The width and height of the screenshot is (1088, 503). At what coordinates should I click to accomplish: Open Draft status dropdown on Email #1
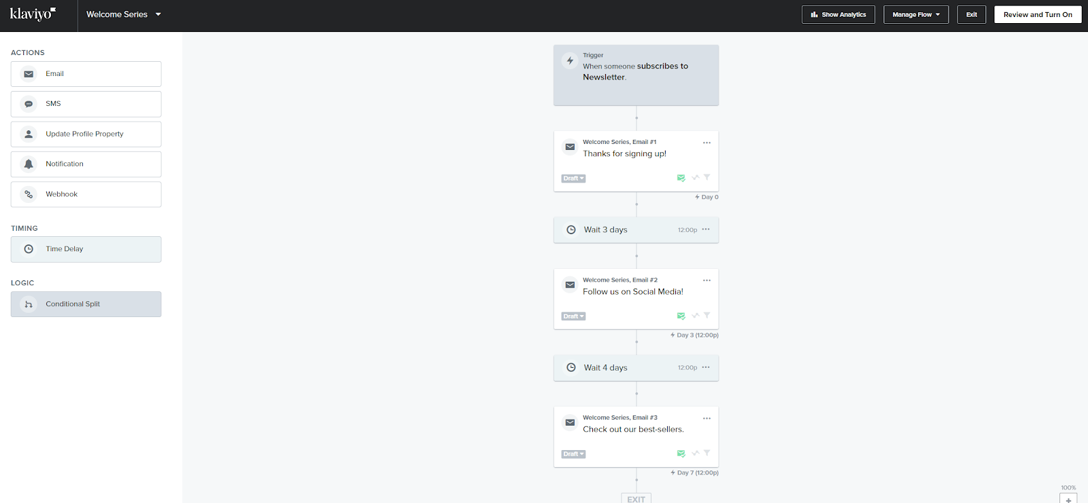coord(573,179)
